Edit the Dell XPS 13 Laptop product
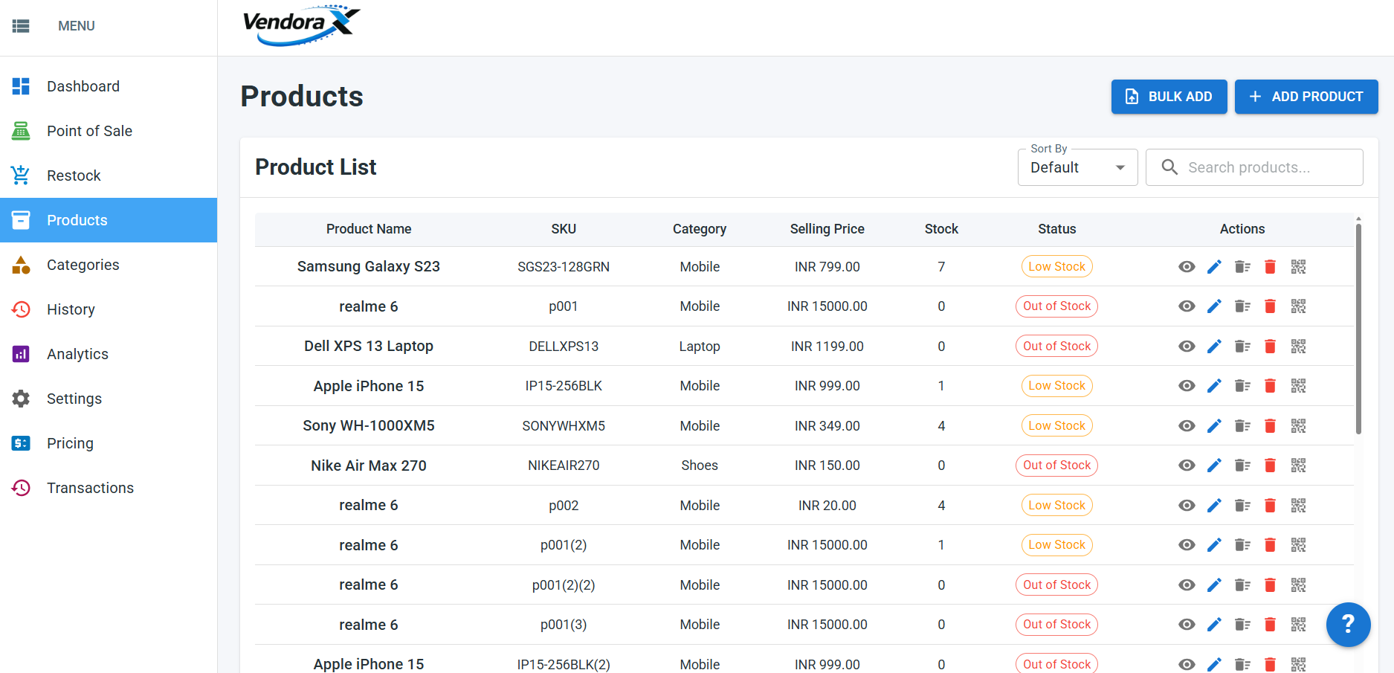This screenshot has height=673, width=1394. (x=1214, y=347)
